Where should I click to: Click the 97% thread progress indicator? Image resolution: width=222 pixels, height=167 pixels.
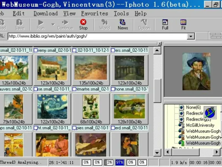coord(120,162)
